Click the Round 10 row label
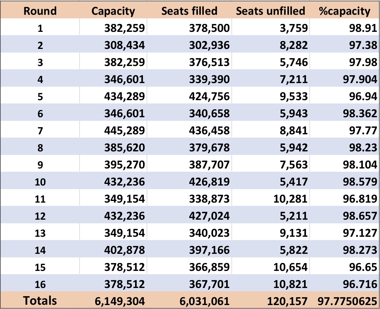The height and width of the screenshot is (309, 380). 40,182
